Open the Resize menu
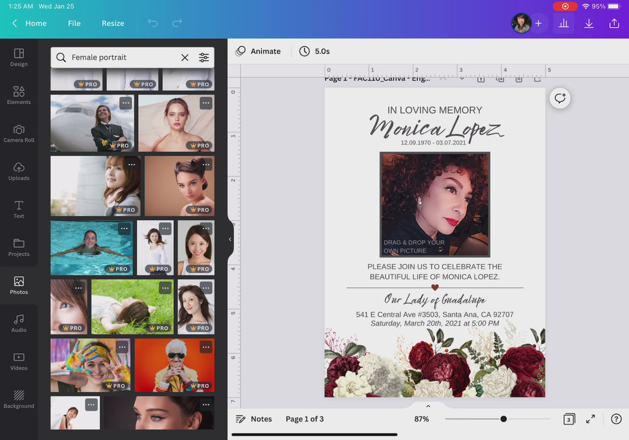Image resolution: width=629 pixels, height=440 pixels. coord(113,23)
